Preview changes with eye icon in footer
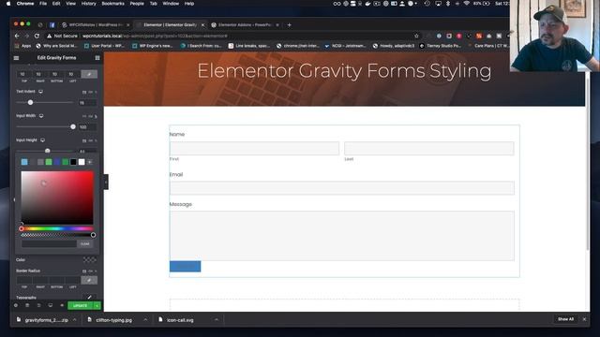Image resolution: width=600 pixels, height=337 pixels. (62, 305)
